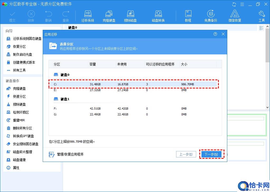Open 磁盘健康 in the sidebar

(x=16, y=160)
